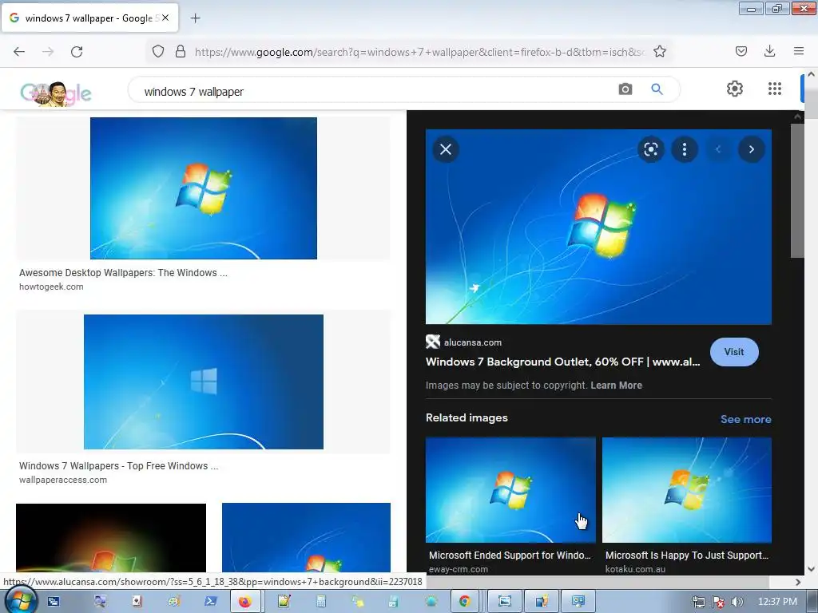Open the howtogeek.com wallpaper image
The image size is (818, 613).
pos(204,188)
